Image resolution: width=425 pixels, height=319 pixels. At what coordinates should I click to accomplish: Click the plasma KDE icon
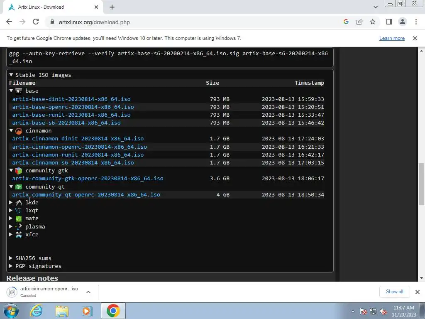coord(19,226)
